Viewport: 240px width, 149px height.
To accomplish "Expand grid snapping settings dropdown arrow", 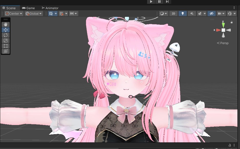I will (x=66, y=14).
